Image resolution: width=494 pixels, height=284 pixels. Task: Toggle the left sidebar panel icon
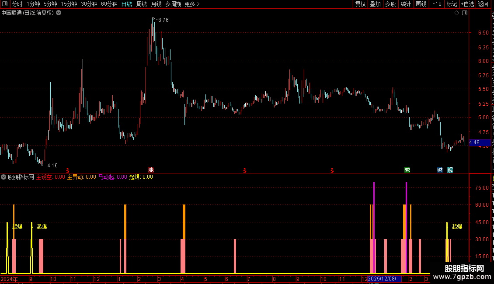5,4
